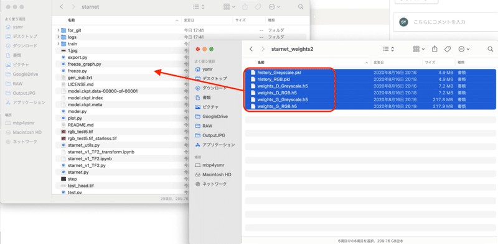Open ダウンロード in starnet window sidebar
The image size is (498, 244).
pos(21,45)
